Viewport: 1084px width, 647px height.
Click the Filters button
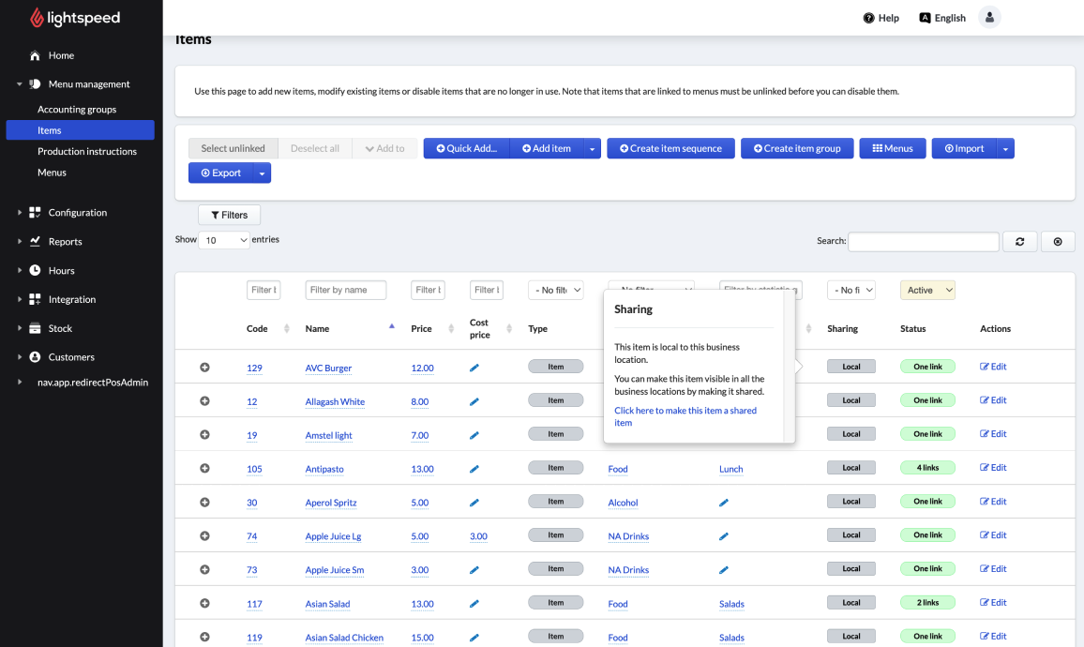point(230,215)
